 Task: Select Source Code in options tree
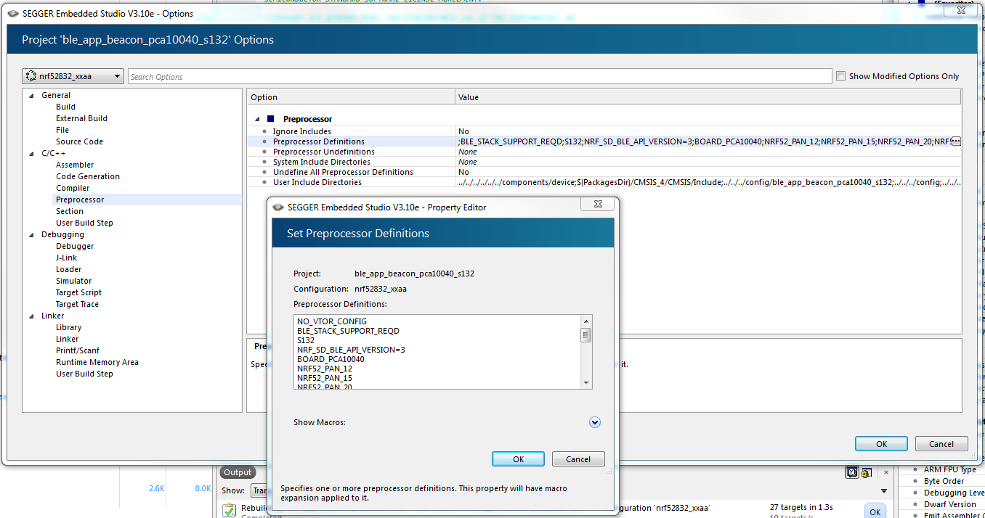tap(79, 141)
